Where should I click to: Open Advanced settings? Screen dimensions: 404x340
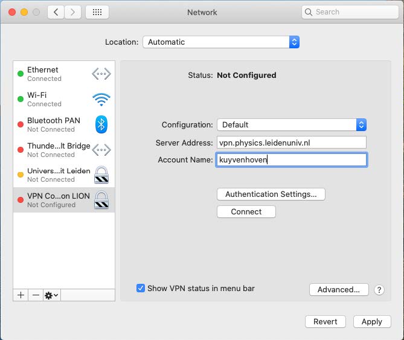point(339,290)
